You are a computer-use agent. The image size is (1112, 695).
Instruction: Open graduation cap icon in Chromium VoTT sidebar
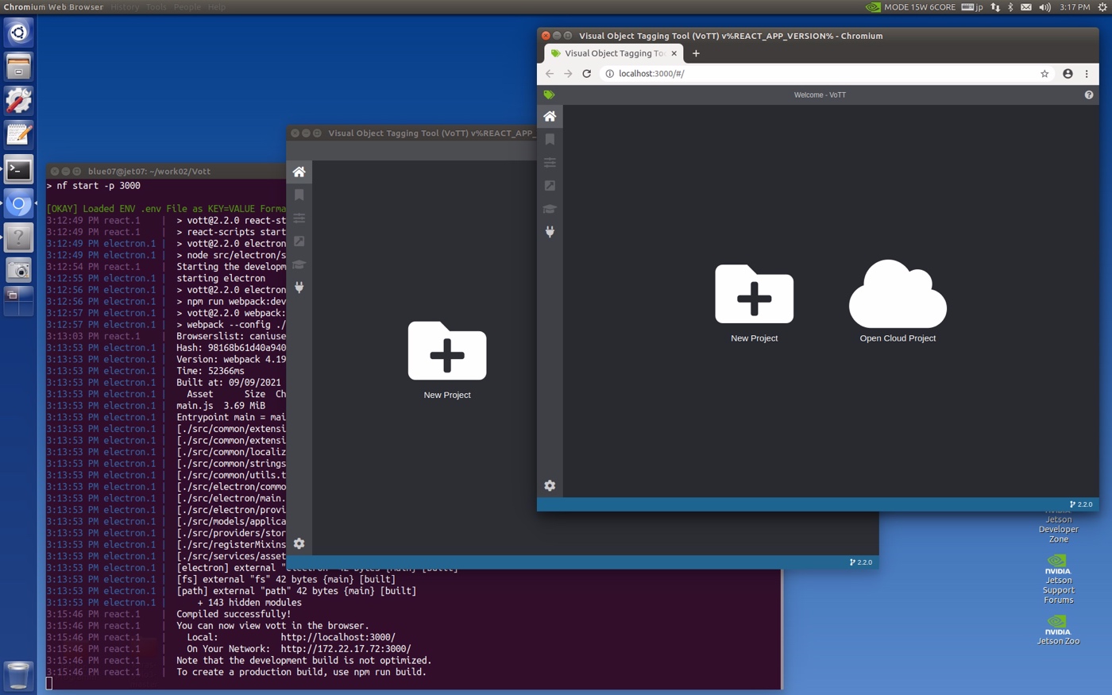click(x=550, y=209)
